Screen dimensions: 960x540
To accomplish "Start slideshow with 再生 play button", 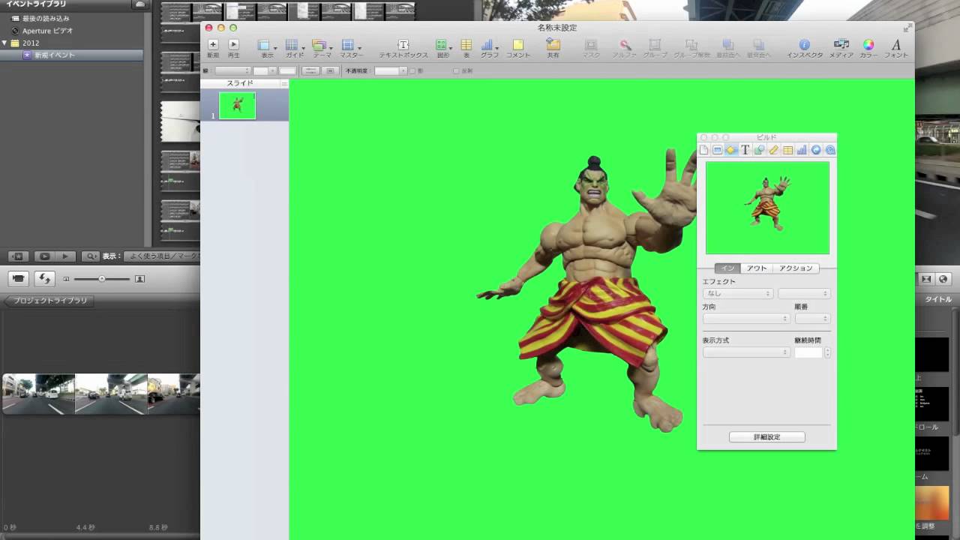I will point(233,49).
